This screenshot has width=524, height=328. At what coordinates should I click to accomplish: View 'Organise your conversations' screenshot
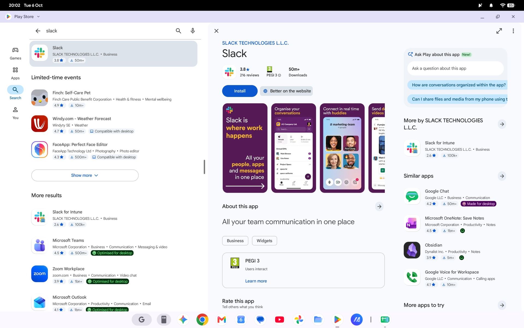click(x=293, y=148)
